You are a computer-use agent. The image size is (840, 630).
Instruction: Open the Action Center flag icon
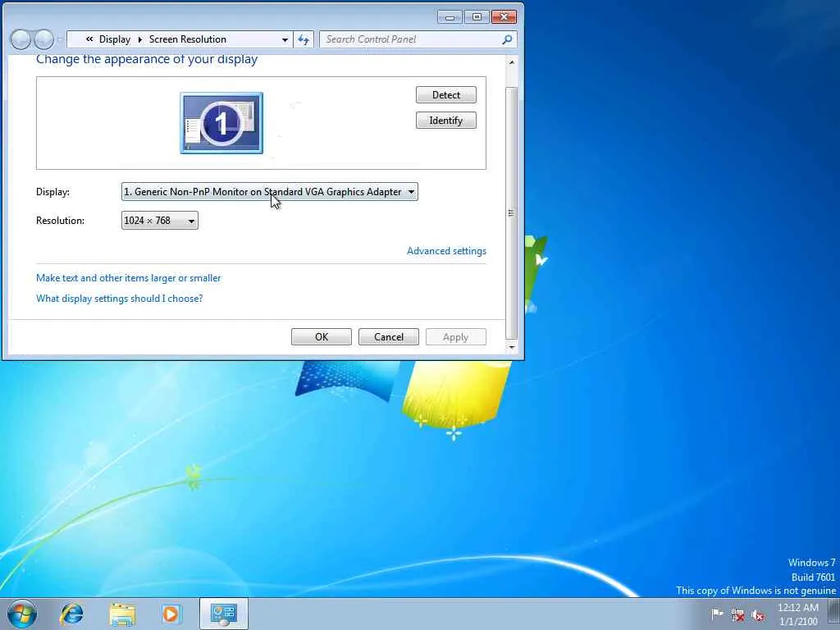(717, 614)
